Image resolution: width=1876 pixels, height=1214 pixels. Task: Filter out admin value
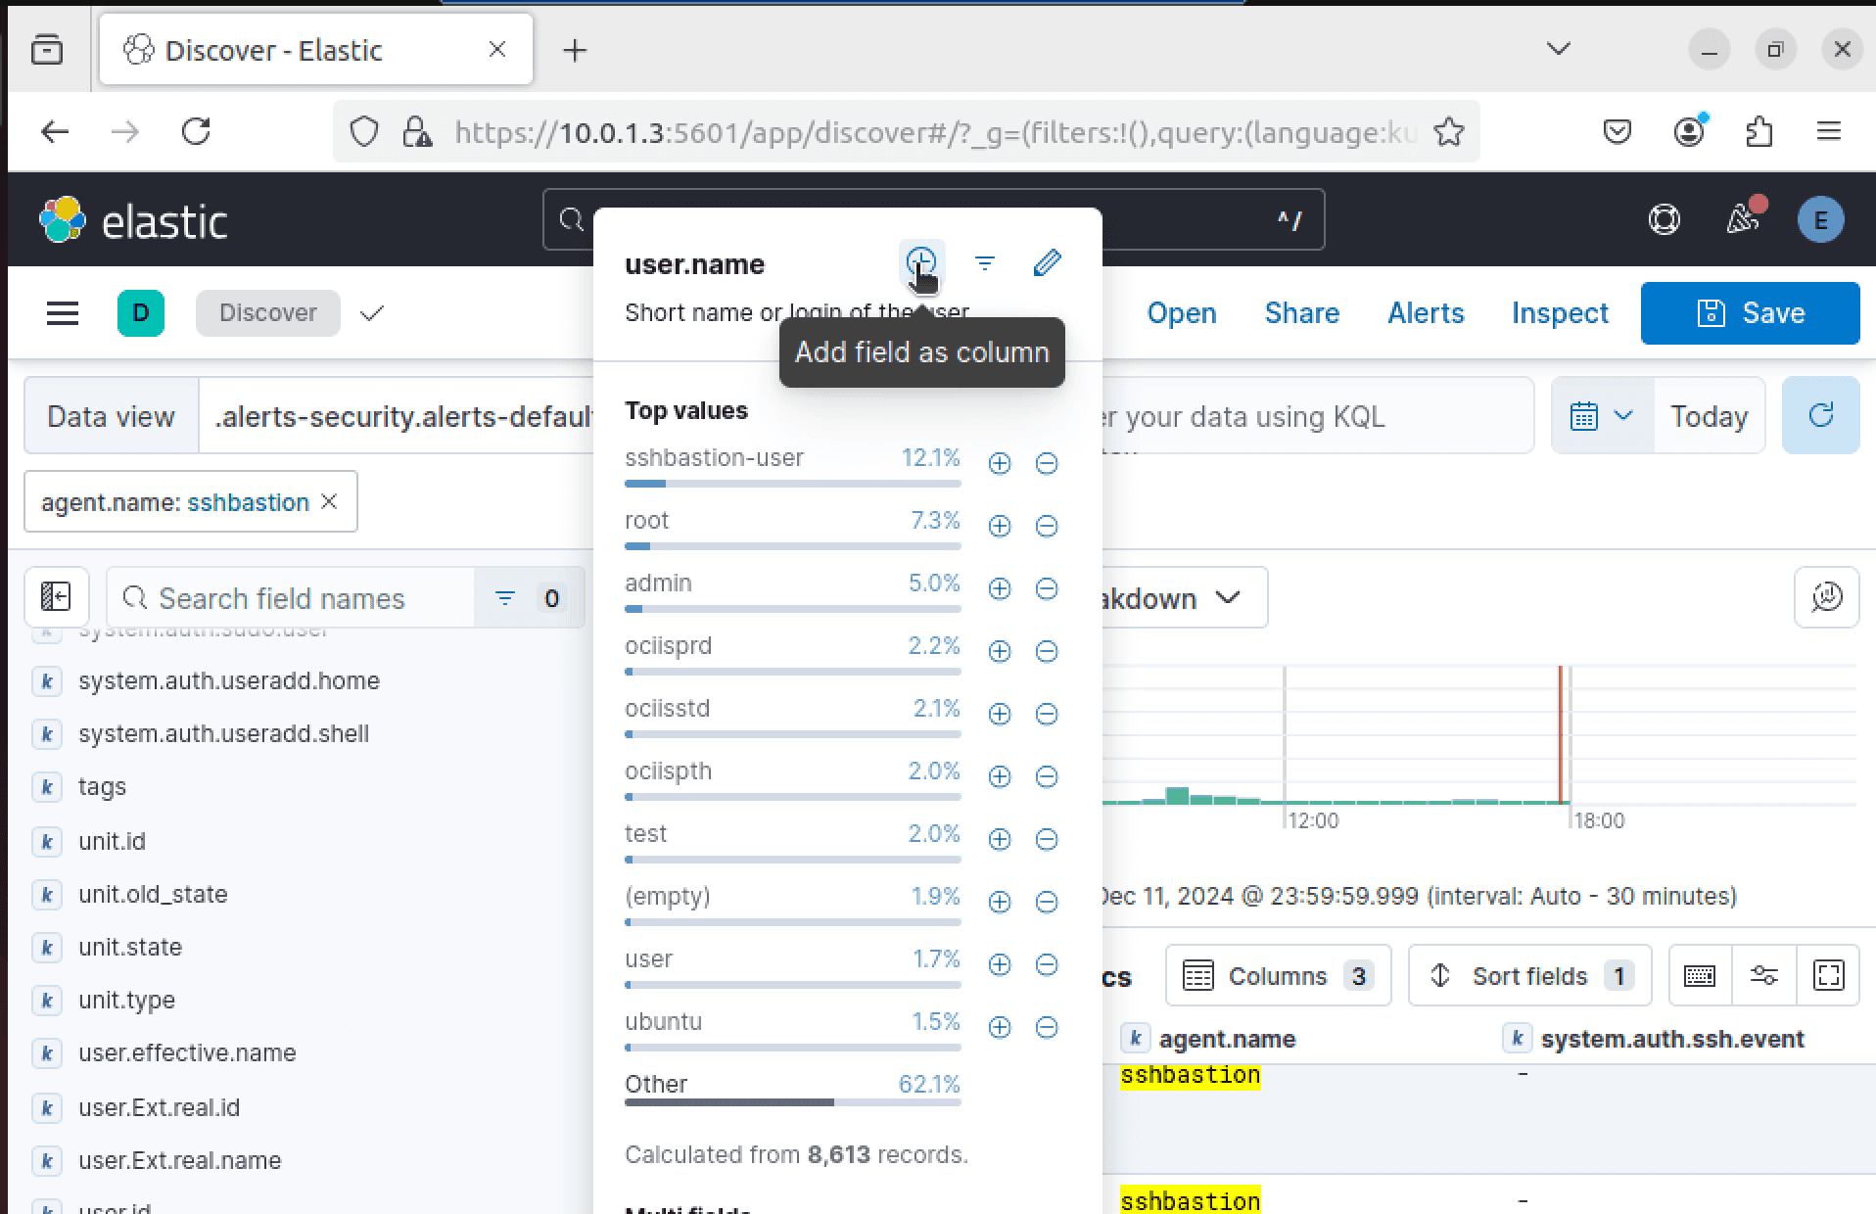(x=1047, y=588)
